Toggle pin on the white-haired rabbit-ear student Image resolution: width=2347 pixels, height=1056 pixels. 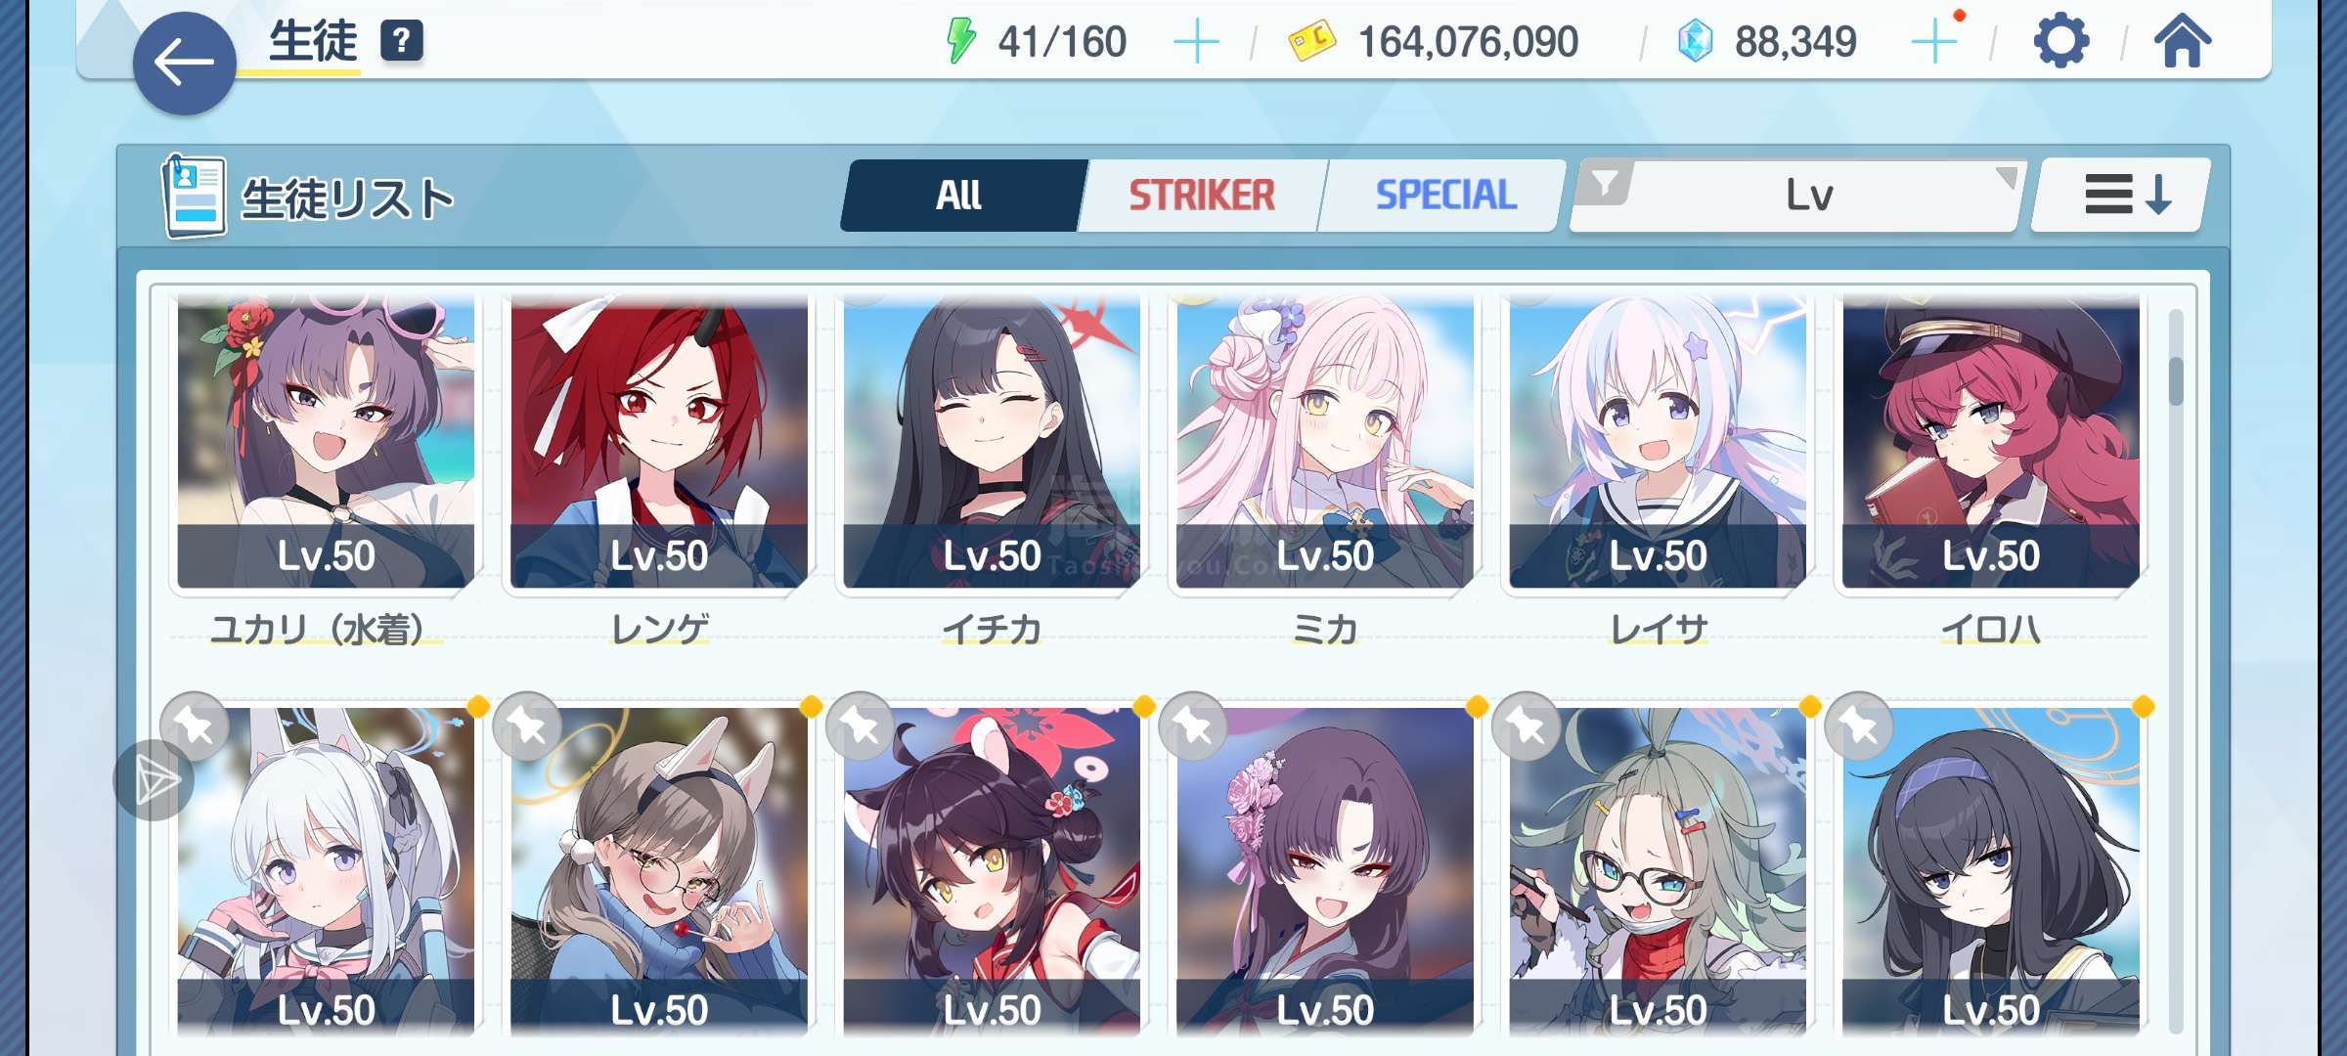click(195, 726)
